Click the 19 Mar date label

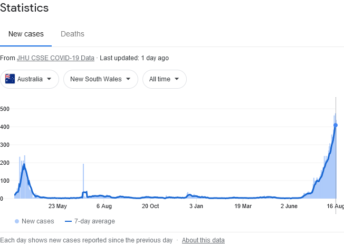[x=243, y=206]
